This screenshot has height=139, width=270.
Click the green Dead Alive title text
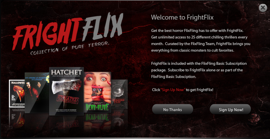(x=97, y=107)
